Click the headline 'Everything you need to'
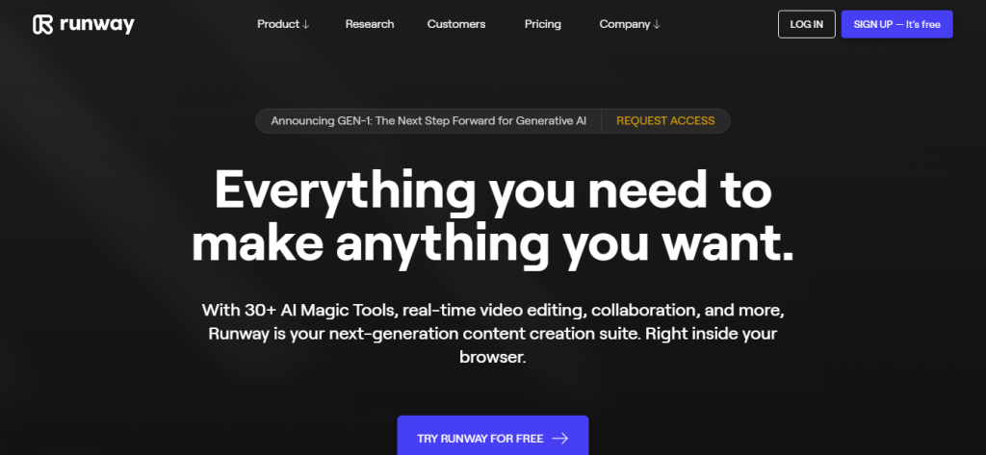 tap(493, 191)
